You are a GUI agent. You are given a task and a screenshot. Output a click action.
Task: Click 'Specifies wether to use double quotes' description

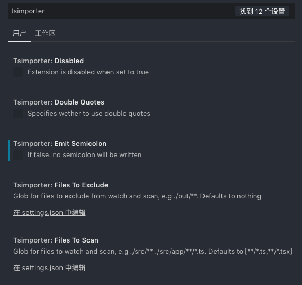(89, 114)
